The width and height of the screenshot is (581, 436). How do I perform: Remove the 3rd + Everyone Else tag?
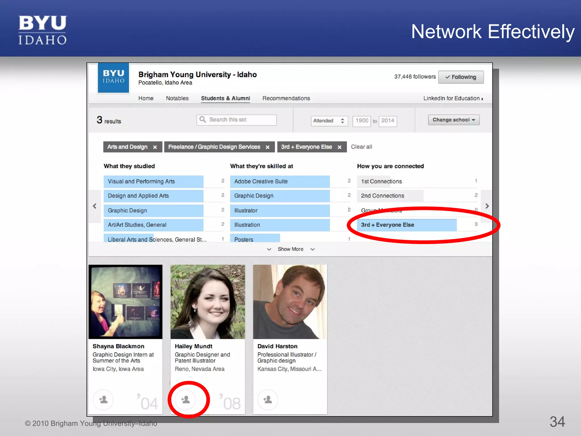point(339,147)
